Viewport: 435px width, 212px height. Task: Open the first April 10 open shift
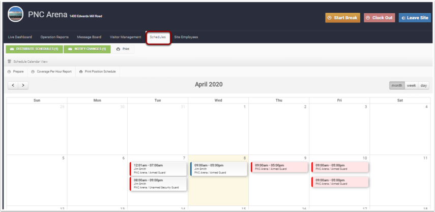point(340,167)
